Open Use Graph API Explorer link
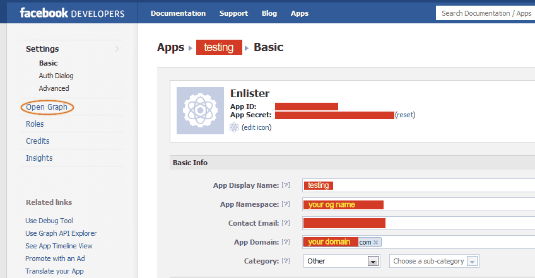 point(61,233)
